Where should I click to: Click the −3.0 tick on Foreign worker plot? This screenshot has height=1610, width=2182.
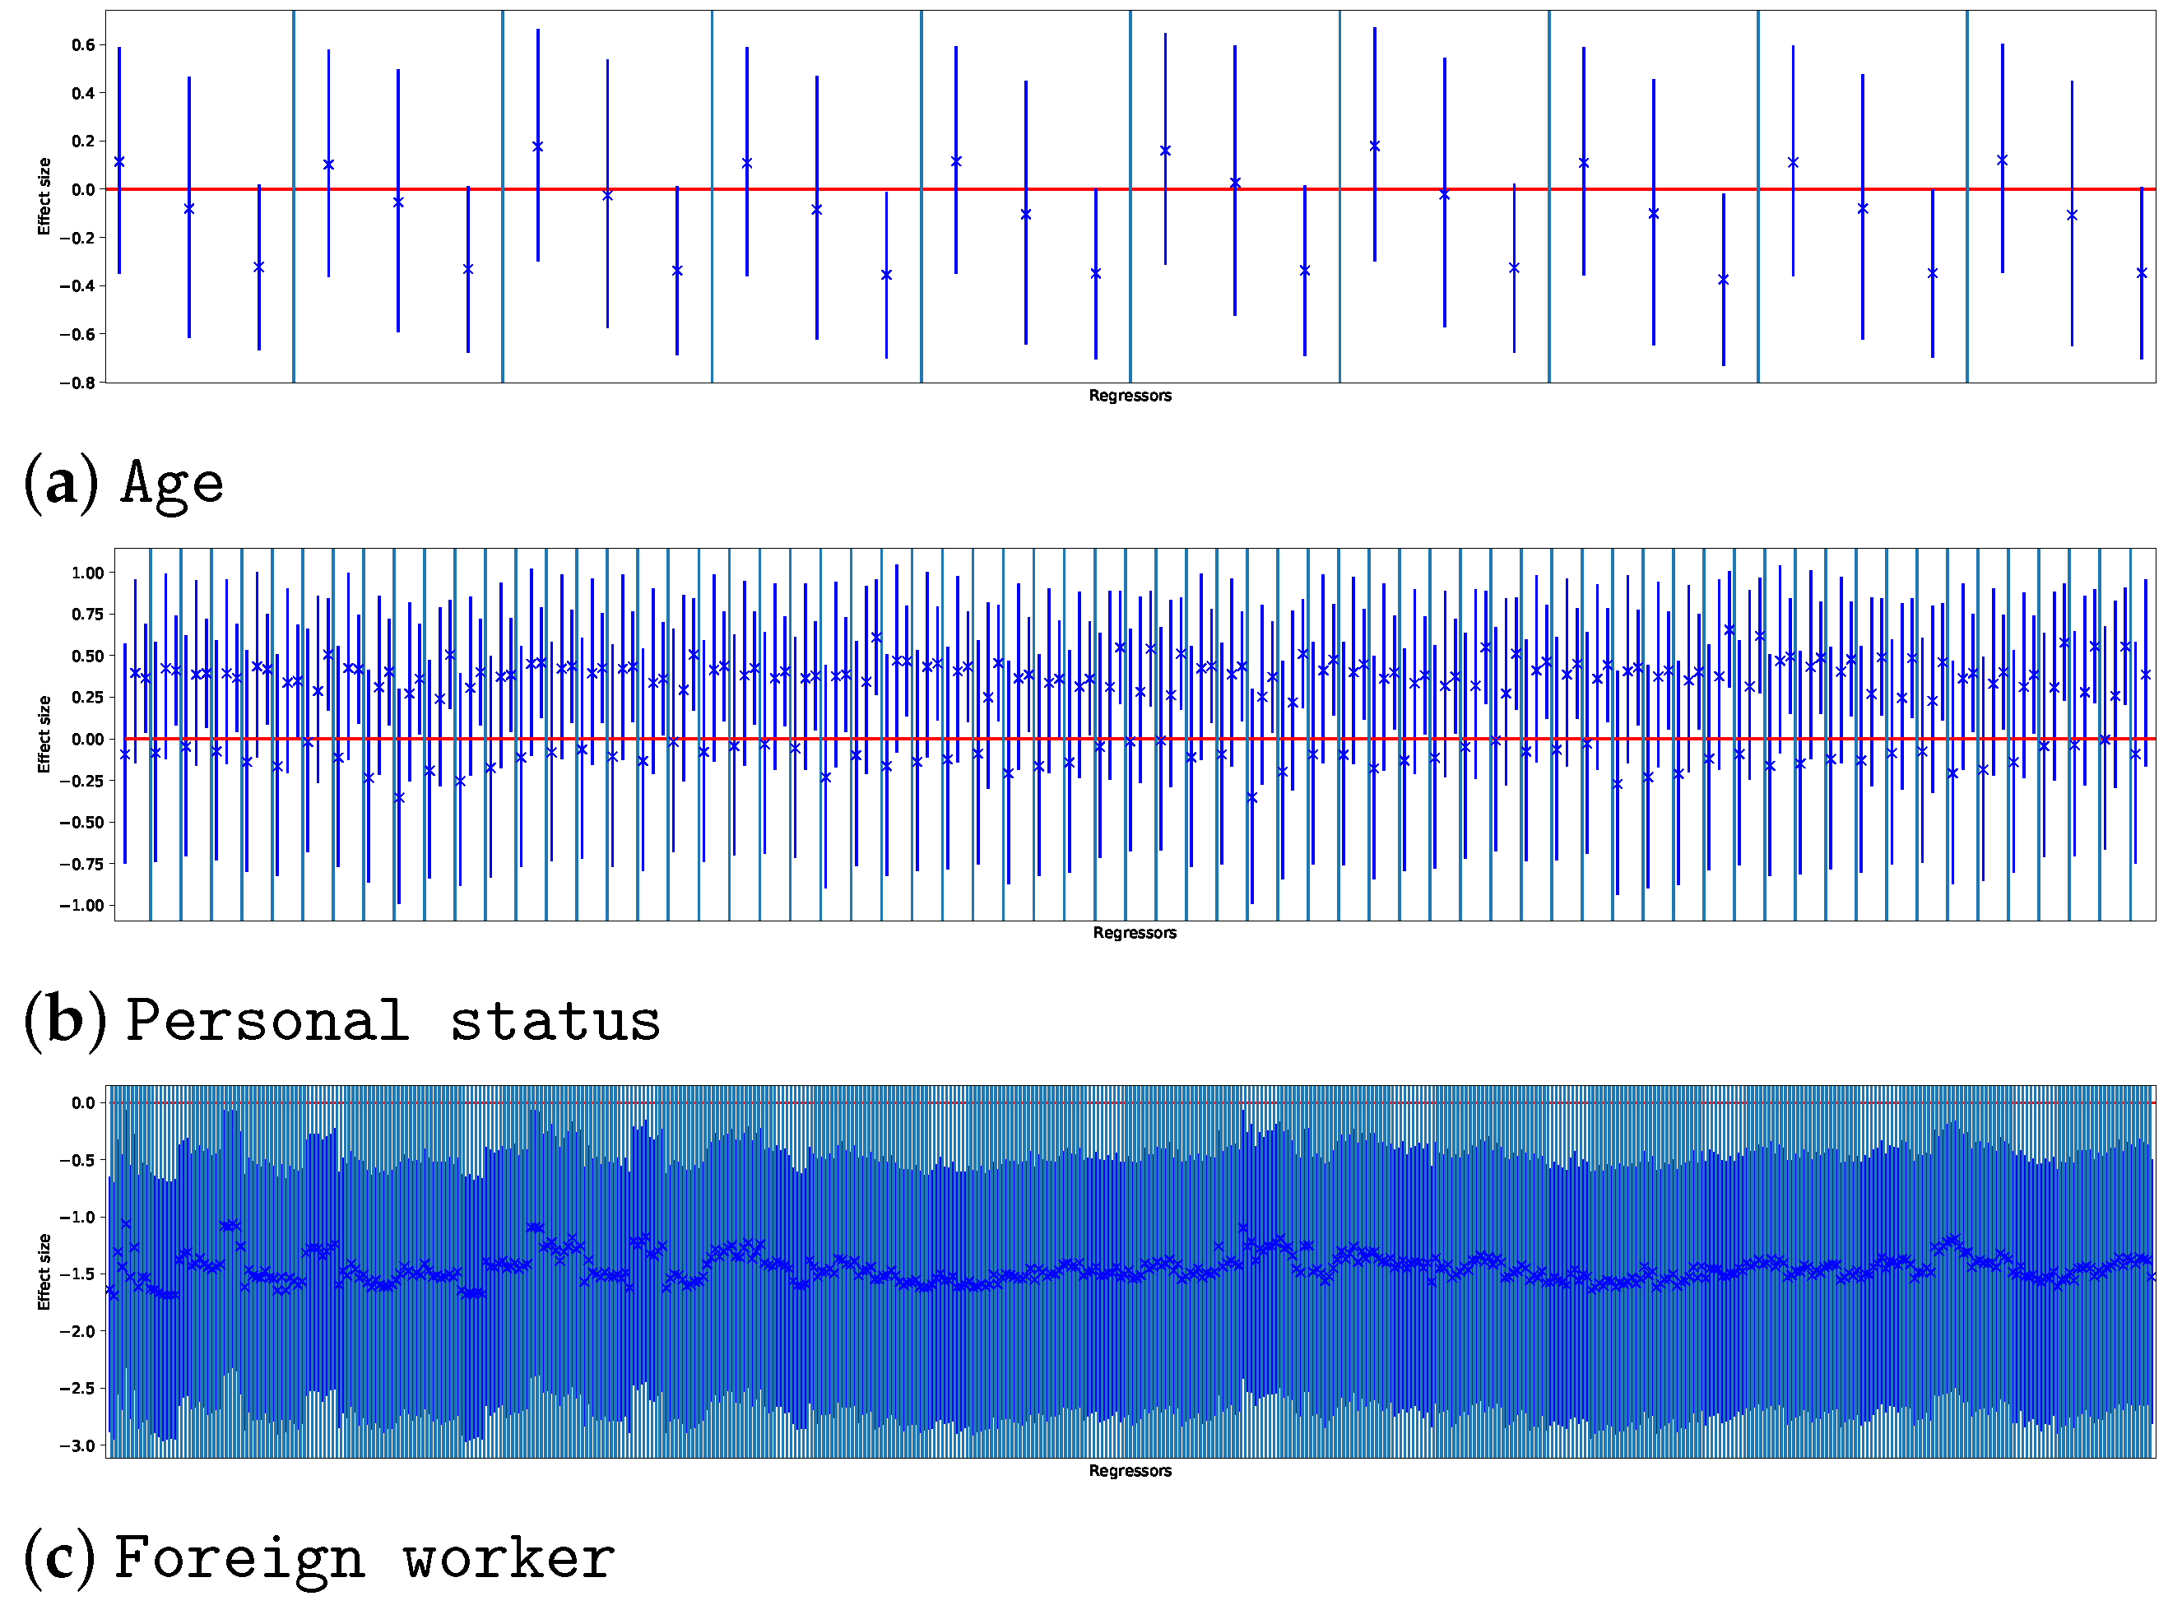77,1445
